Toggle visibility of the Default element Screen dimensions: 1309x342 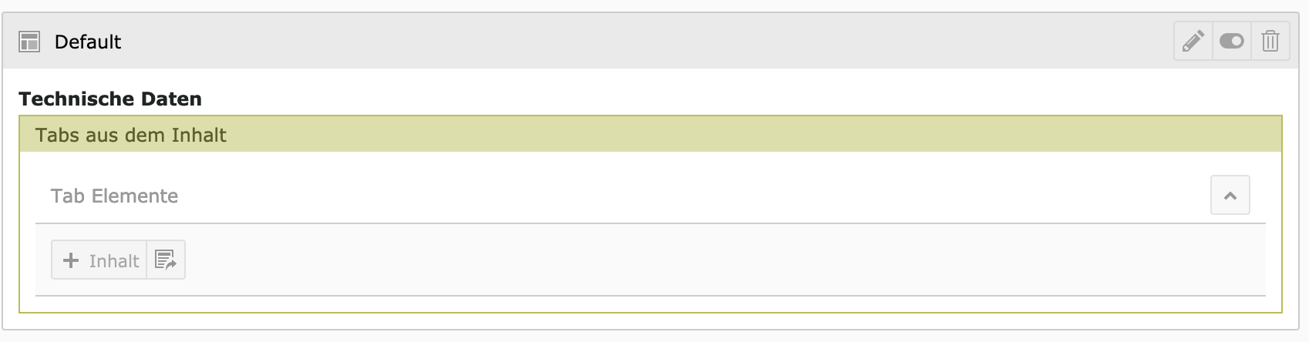point(1232,41)
